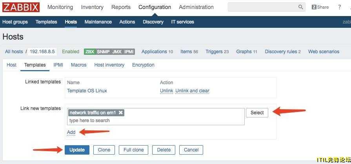Go to Host groups section

[15, 22]
